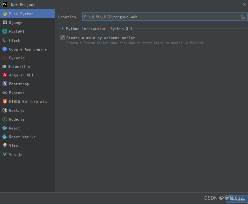Click the React atom icon
Image resolution: width=248 pixels, height=204 pixels.
point(5,128)
